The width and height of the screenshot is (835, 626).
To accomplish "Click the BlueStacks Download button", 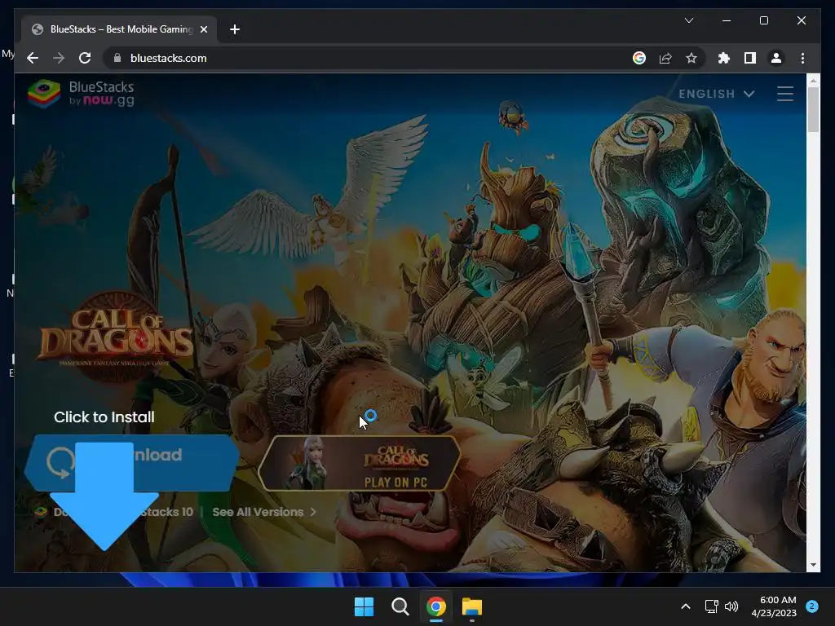I will tap(131, 463).
